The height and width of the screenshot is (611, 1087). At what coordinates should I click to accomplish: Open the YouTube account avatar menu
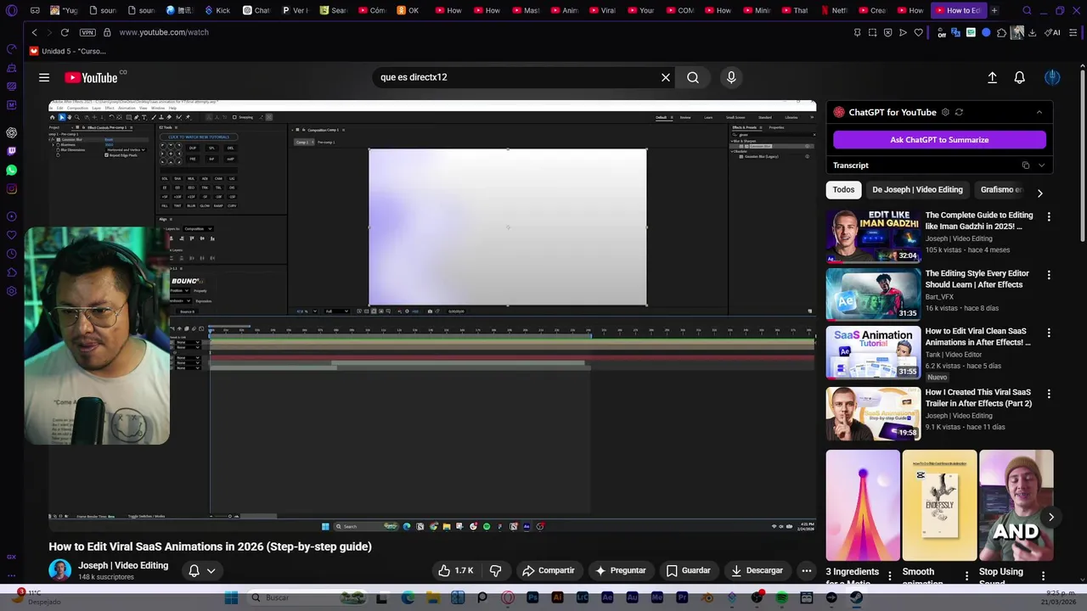1052,77
